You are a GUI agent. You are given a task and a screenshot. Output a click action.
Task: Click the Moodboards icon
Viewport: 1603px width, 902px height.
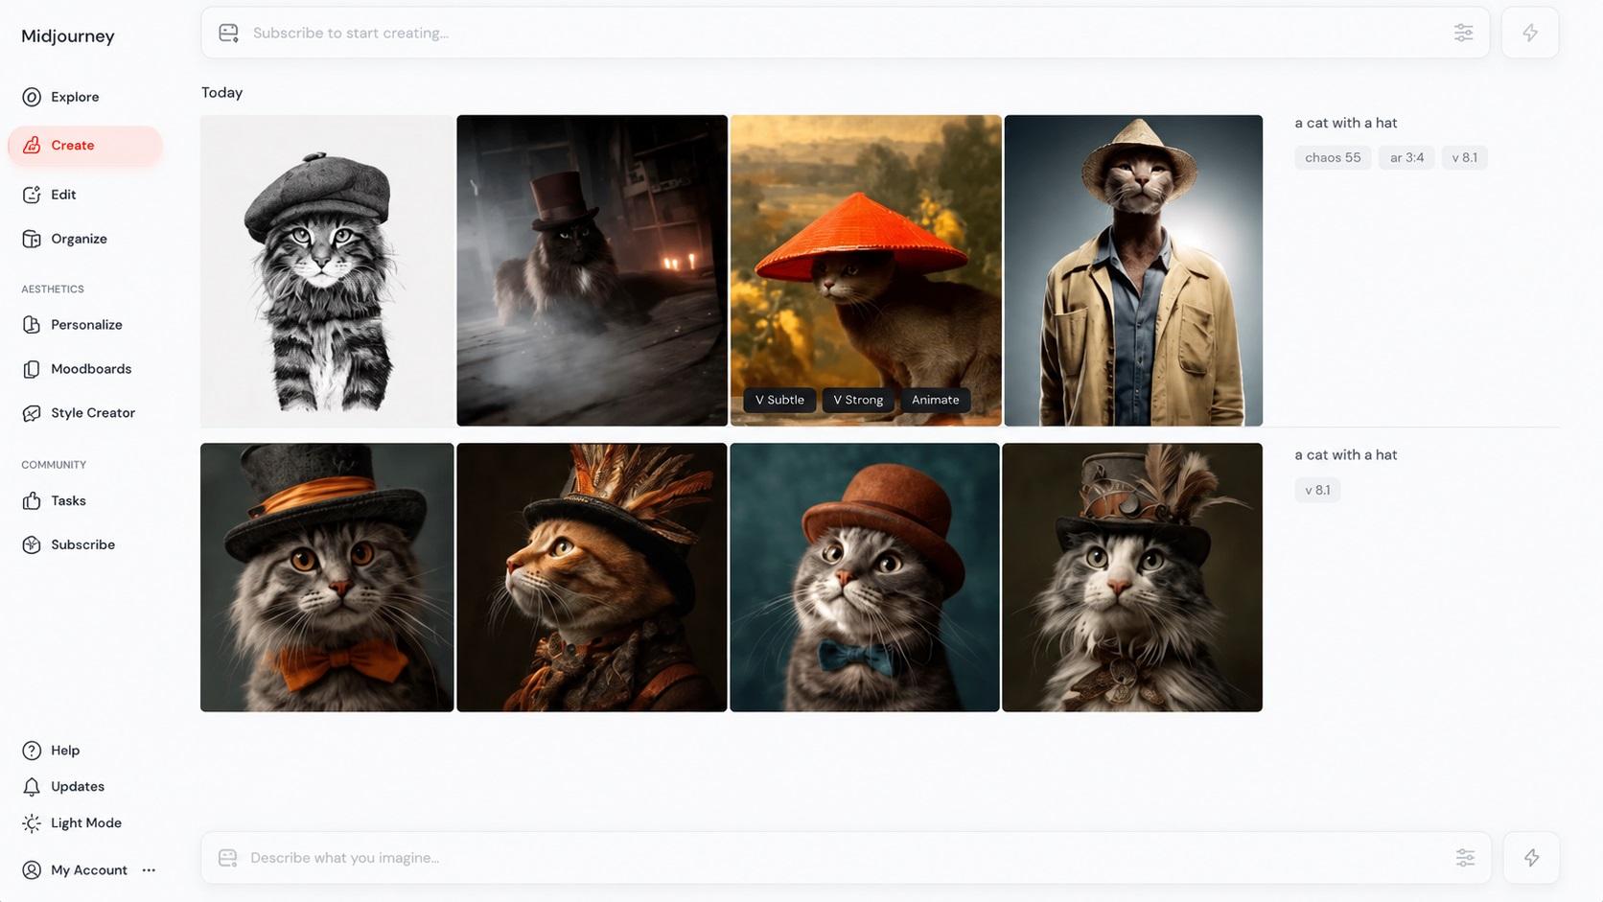[x=32, y=369]
